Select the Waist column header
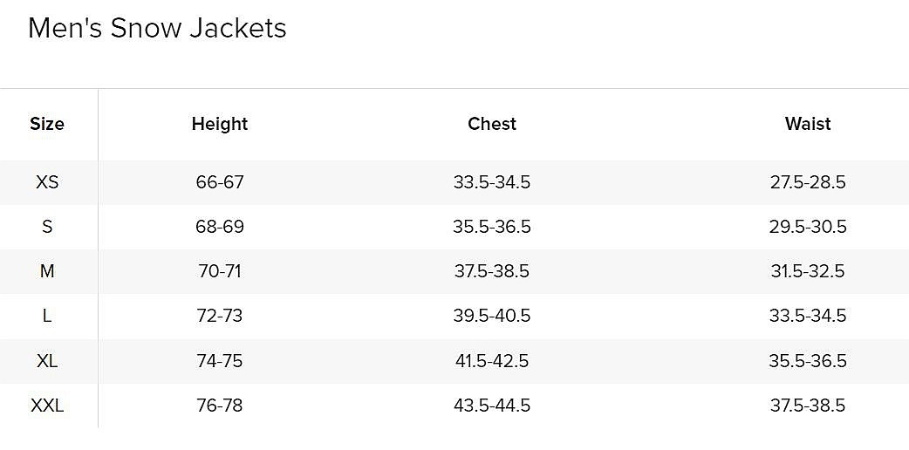This screenshot has height=450, width=909. click(808, 124)
